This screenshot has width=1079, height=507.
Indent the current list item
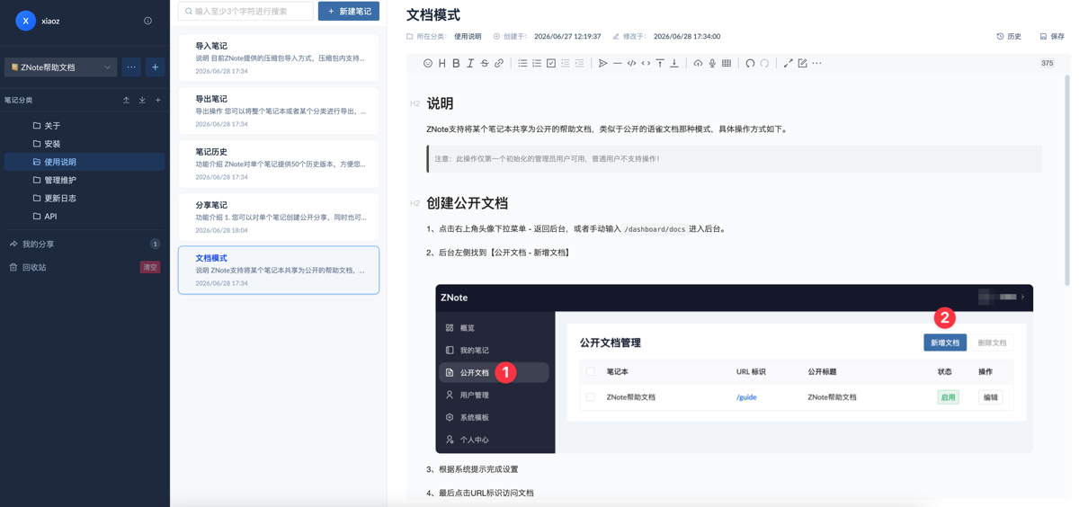tap(580, 63)
